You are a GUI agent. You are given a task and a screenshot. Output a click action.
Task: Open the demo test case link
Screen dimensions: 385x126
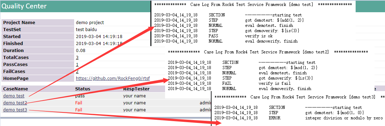(x=14, y=96)
